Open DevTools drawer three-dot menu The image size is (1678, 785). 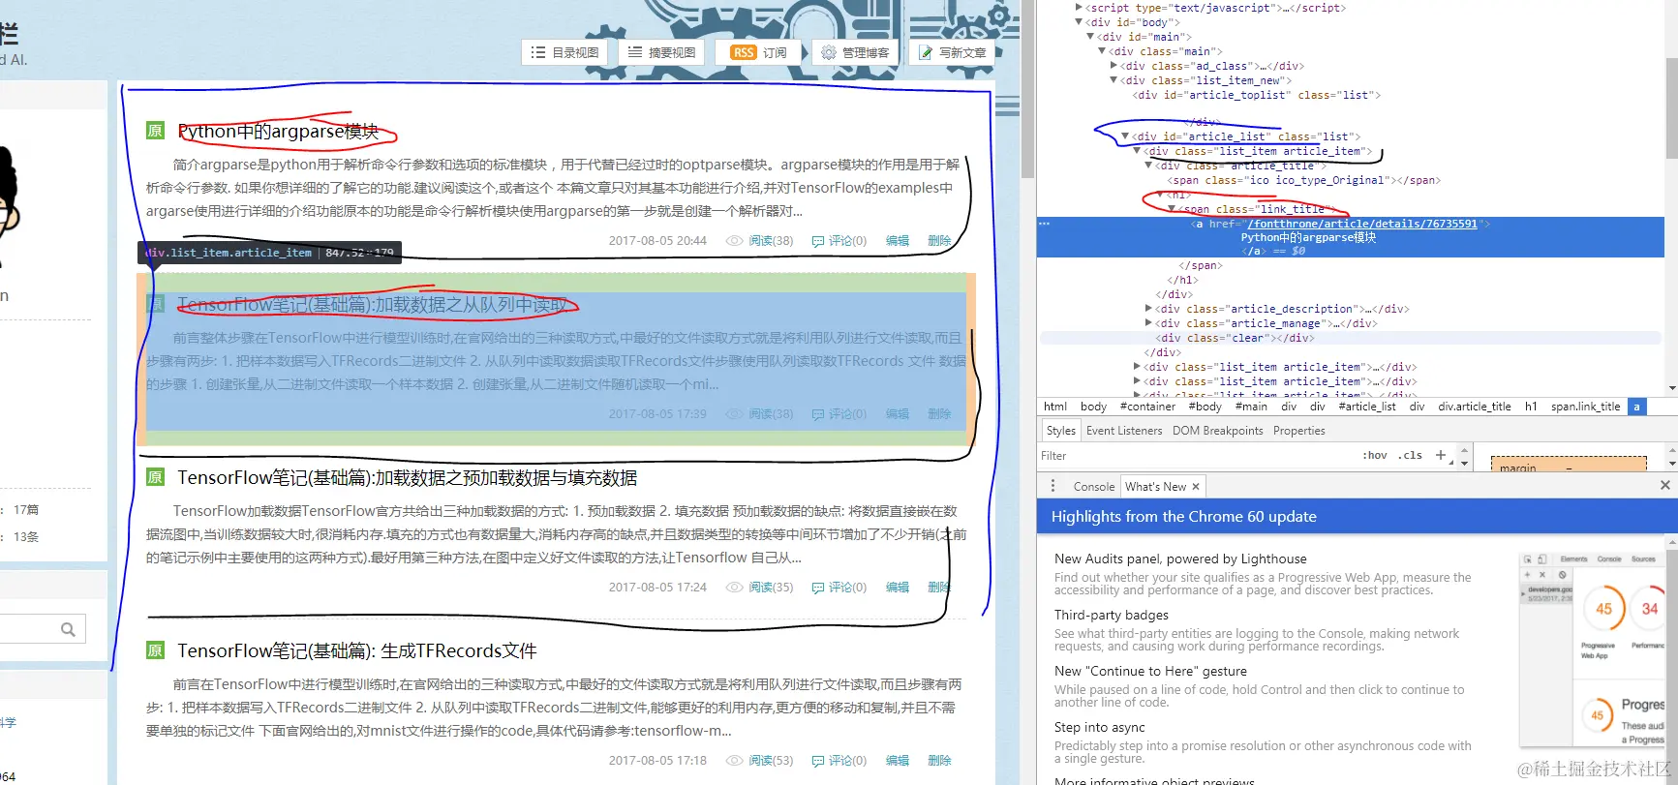1053,486
